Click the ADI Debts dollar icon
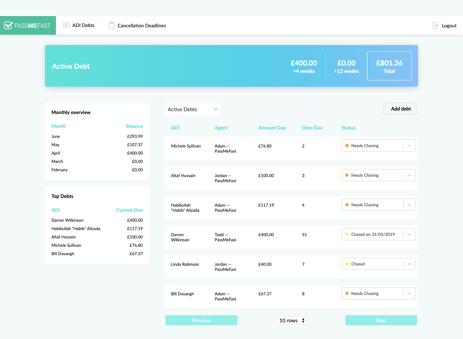This screenshot has width=463, height=339. [66, 25]
